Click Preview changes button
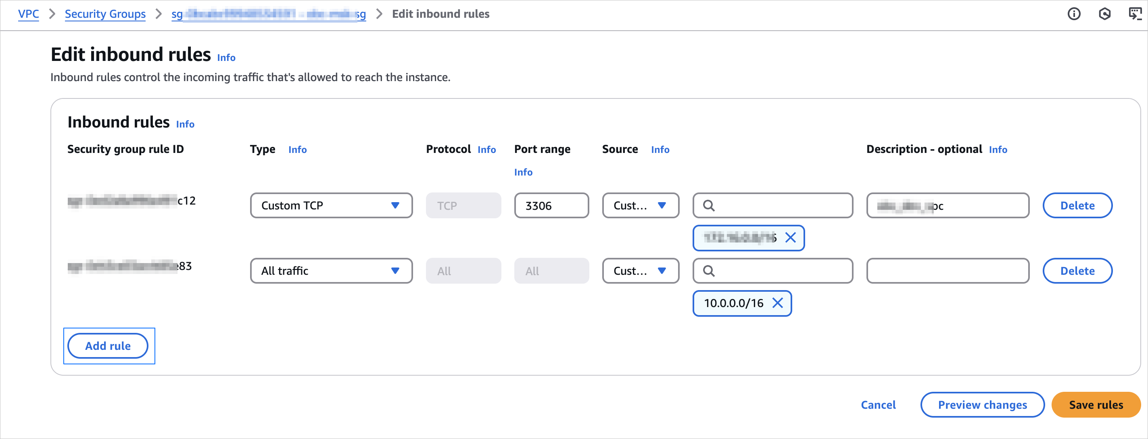The image size is (1148, 439). (982, 405)
